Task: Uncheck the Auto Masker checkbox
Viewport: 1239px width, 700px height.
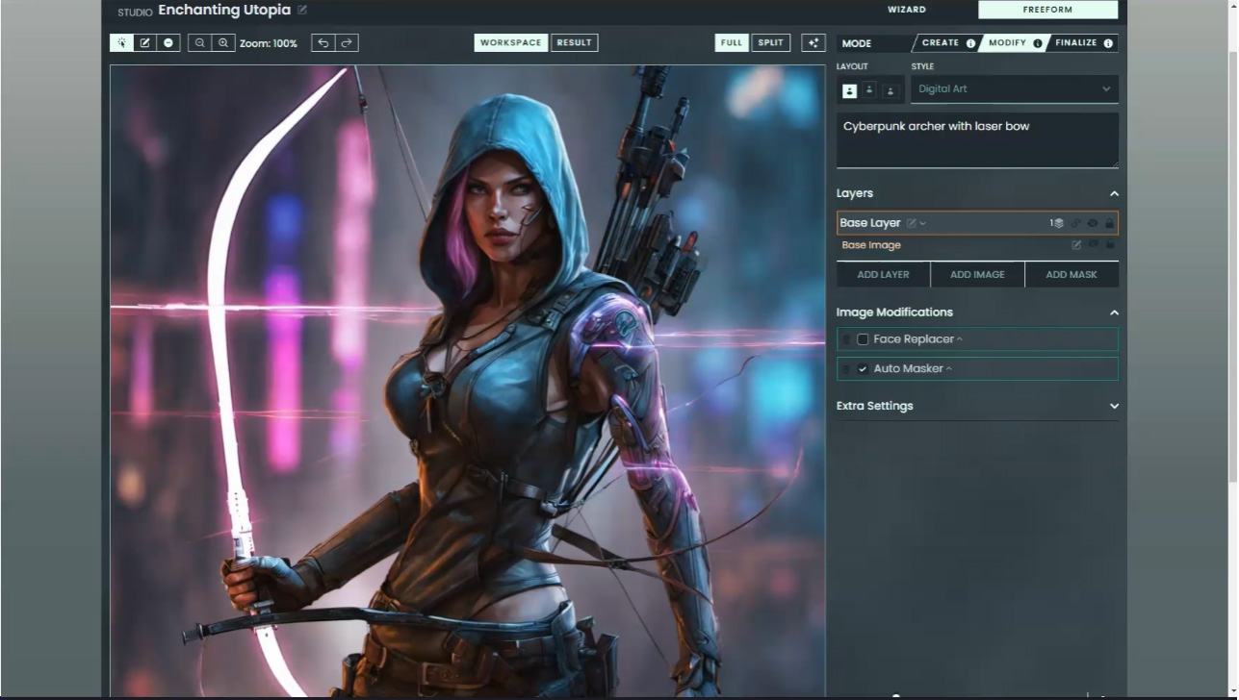Action: pos(863,369)
